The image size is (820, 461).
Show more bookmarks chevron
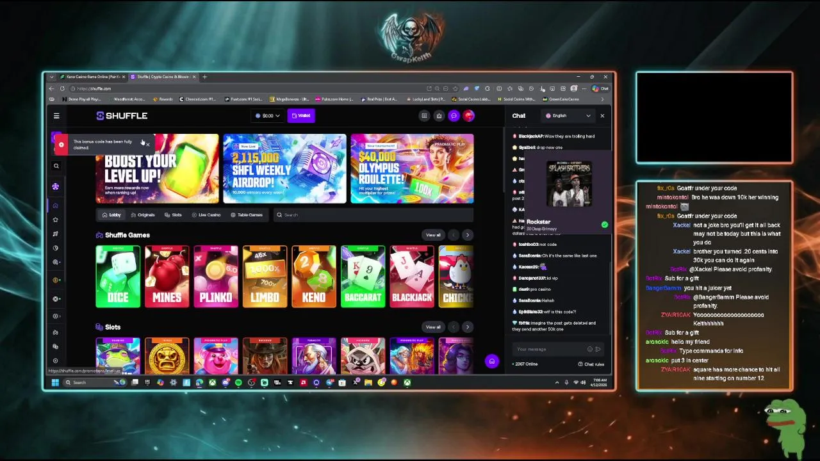click(602, 99)
